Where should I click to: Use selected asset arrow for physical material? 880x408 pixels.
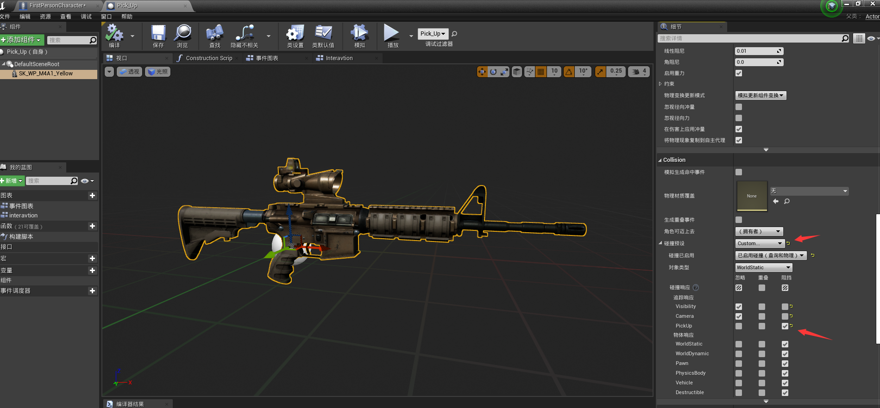click(776, 201)
